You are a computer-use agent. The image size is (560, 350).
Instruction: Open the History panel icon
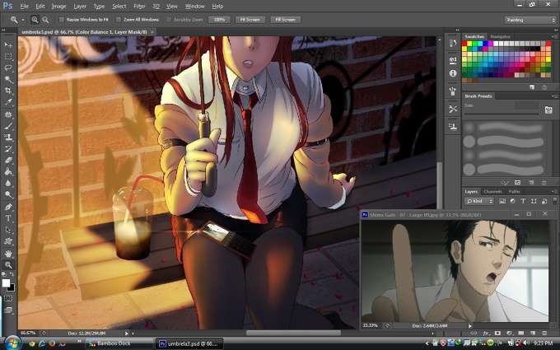tap(453, 44)
